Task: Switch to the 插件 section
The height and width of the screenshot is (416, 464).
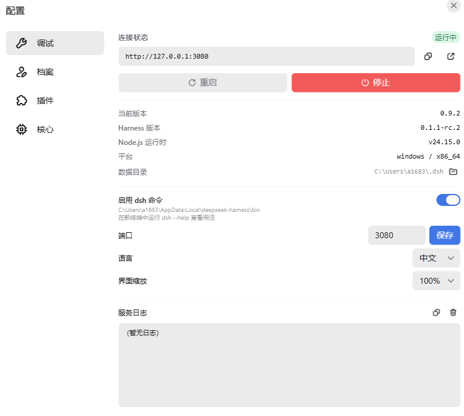Action: pos(55,101)
